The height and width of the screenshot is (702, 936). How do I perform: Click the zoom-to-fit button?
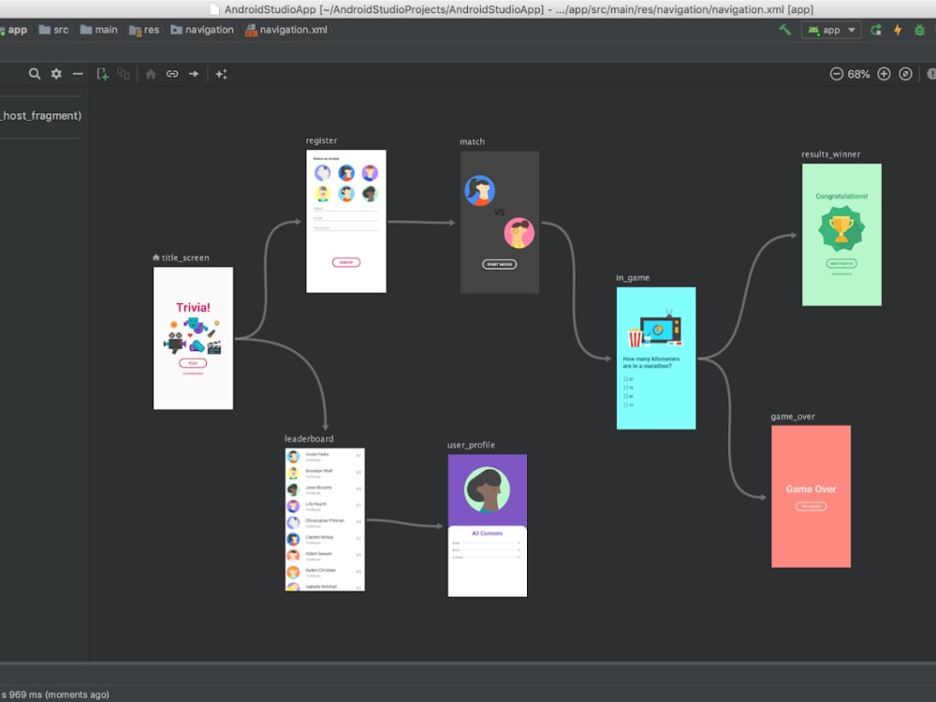(904, 73)
